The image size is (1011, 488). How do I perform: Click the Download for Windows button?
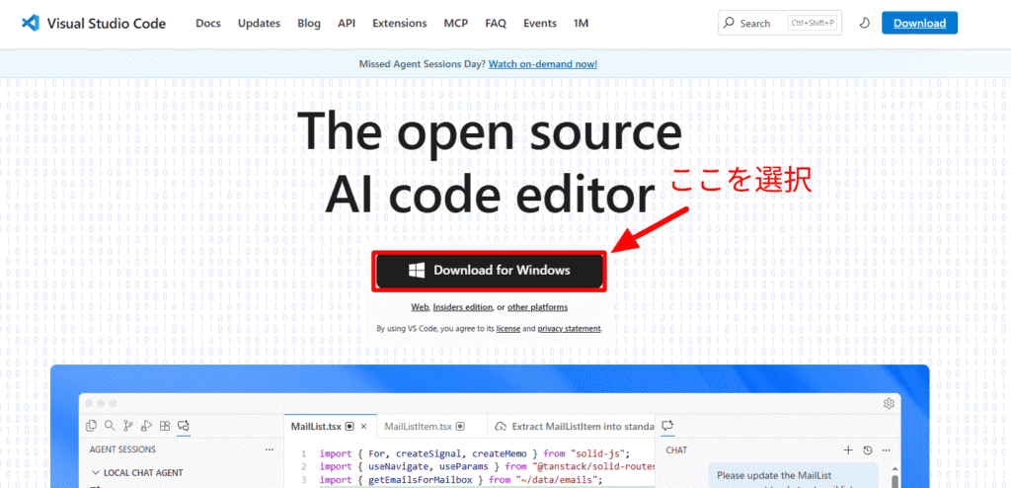pyautogui.click(x=490, y=271)
